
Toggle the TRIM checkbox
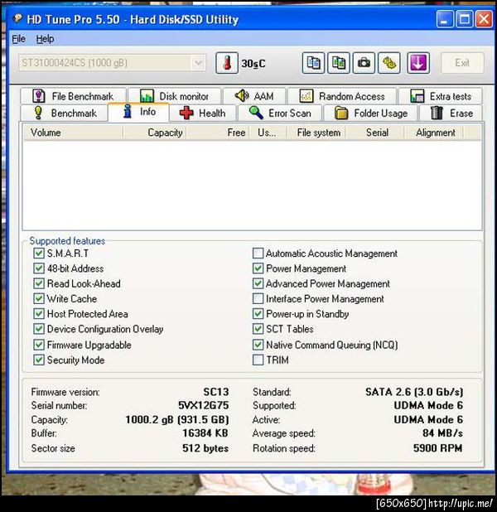258,360
